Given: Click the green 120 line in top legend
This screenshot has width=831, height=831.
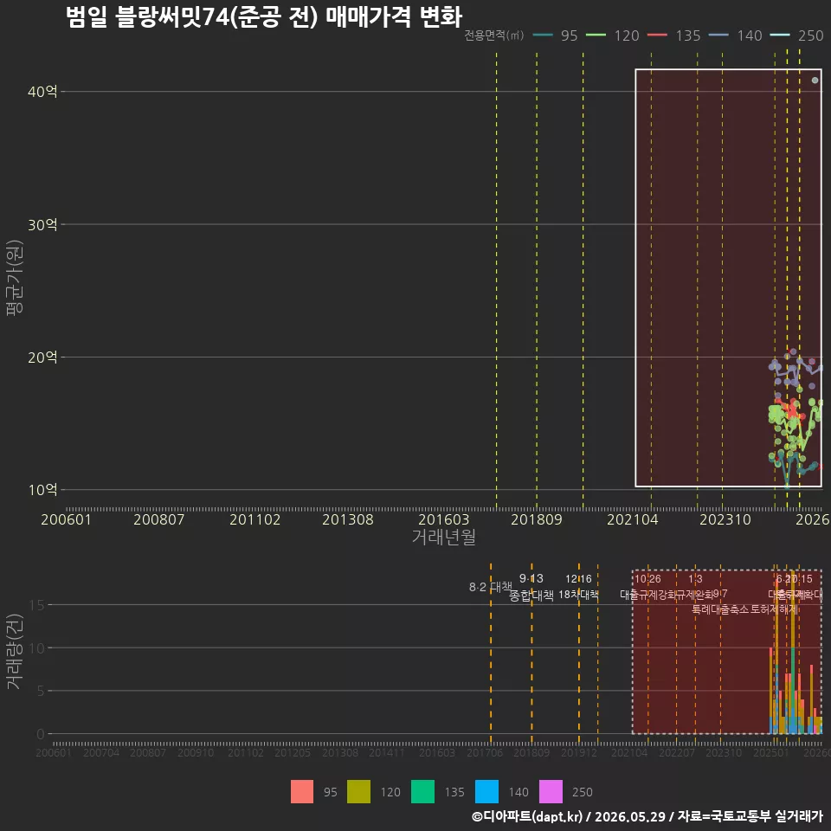Looking at the screenshot, I should (596, 35).
